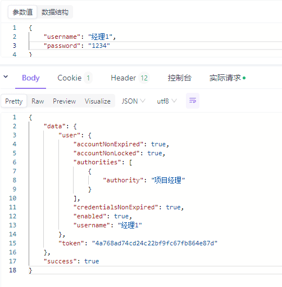Select Raw view mode
Viewport: 282px width, 287px height.
point(38,101)
